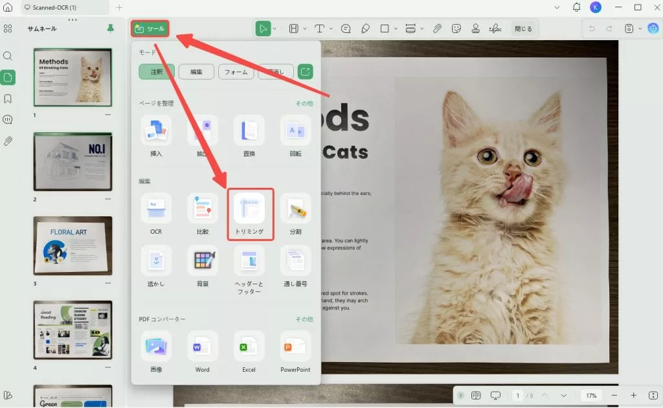Viewport: 663px width, 408px height.
Task: Open the sticker tool
Action: pyautogui.click(x=456, y=28)
